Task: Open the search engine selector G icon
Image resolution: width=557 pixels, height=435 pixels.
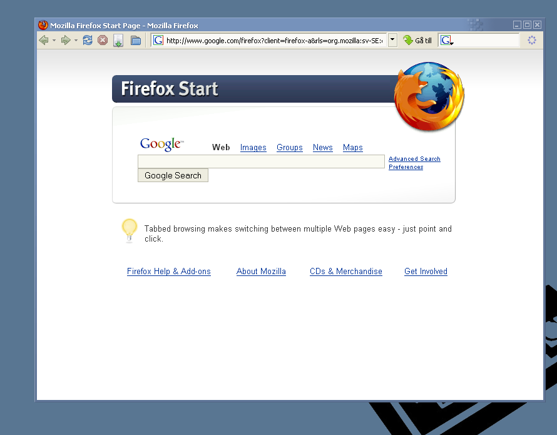Action: point(447,41)
